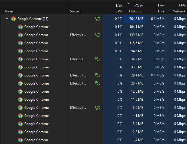Click the 0,1 MB/s disk value of Chrome group
The image size is (187, 144).
click(x=158, y=19)
